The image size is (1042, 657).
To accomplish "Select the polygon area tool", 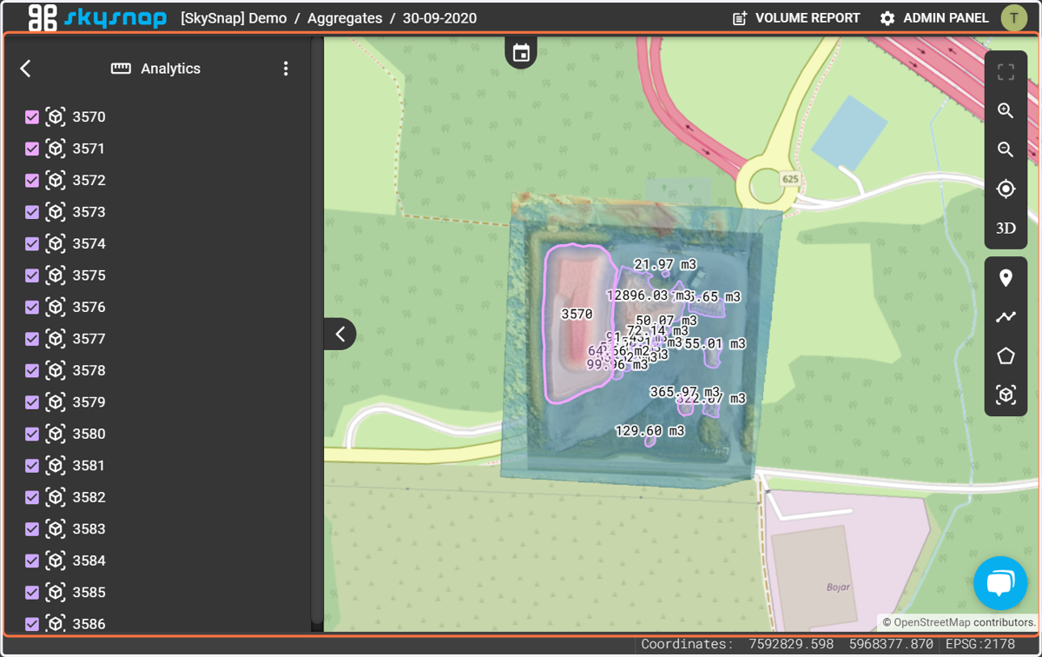I will [x=1006, y=356].
